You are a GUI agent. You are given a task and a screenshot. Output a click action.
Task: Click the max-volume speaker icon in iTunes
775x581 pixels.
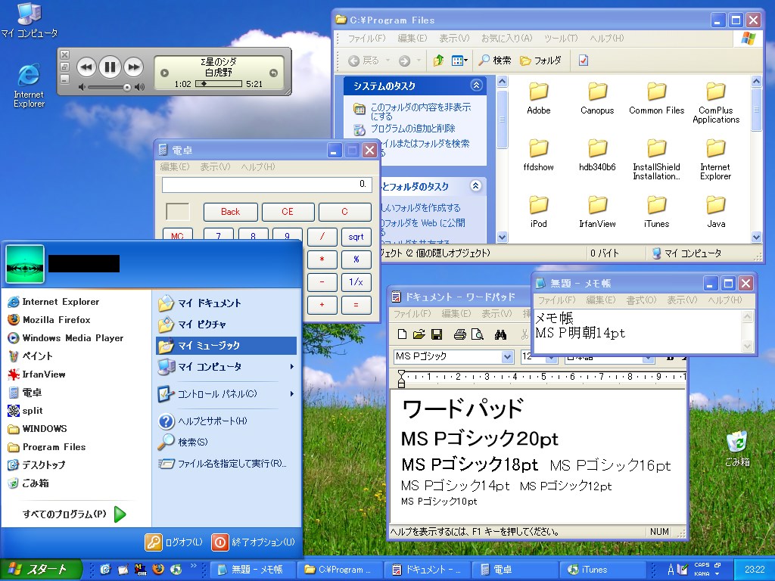[x=140, y=88]
